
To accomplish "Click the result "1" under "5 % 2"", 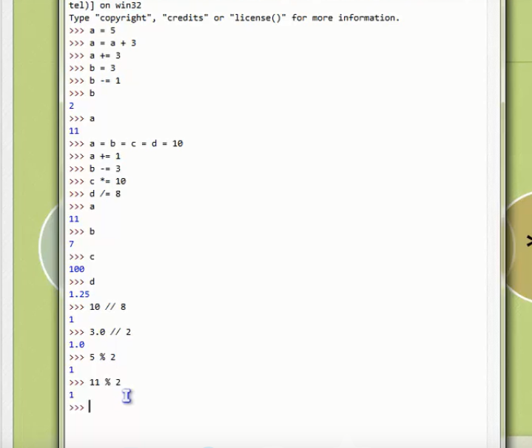I will pyautogui.click(x=72, y=370).
